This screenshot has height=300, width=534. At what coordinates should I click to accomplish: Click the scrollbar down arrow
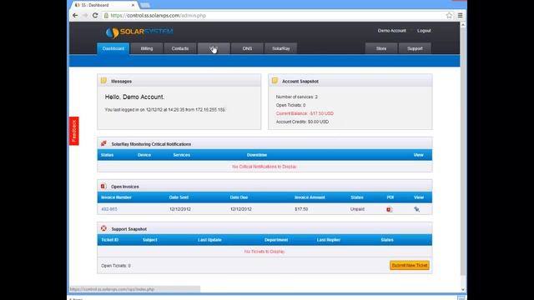coord(463,289)
